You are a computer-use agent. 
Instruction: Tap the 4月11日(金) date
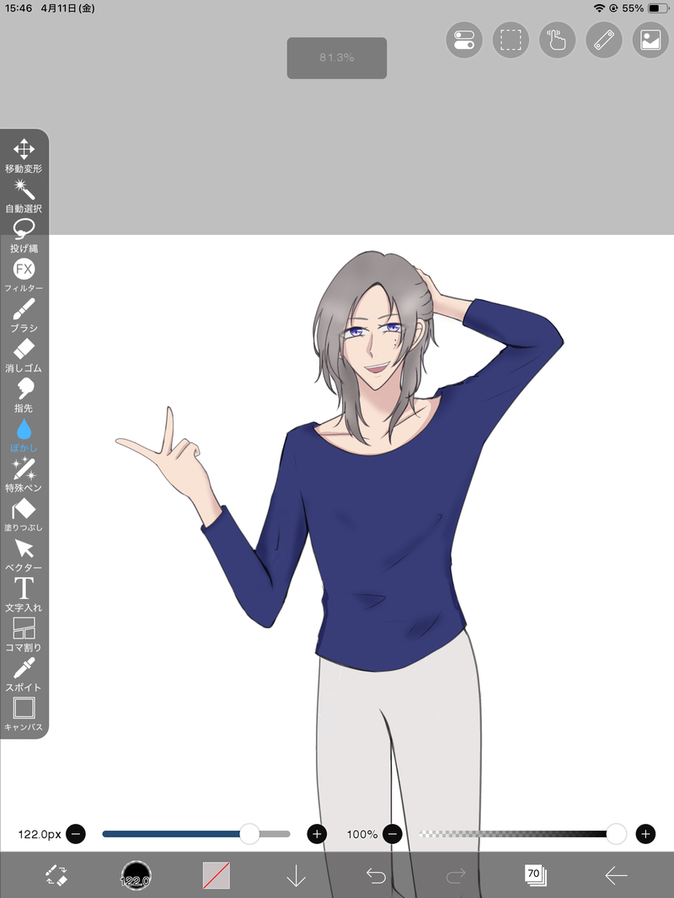(67, 8)
